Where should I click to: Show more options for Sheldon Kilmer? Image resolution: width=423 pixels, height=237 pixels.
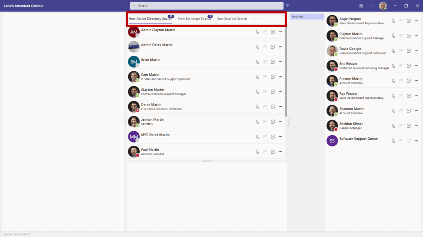pos(416,126)
